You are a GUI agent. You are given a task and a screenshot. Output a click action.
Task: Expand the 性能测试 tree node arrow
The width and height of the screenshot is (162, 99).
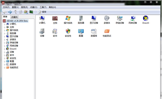click(x=5, y=68)
